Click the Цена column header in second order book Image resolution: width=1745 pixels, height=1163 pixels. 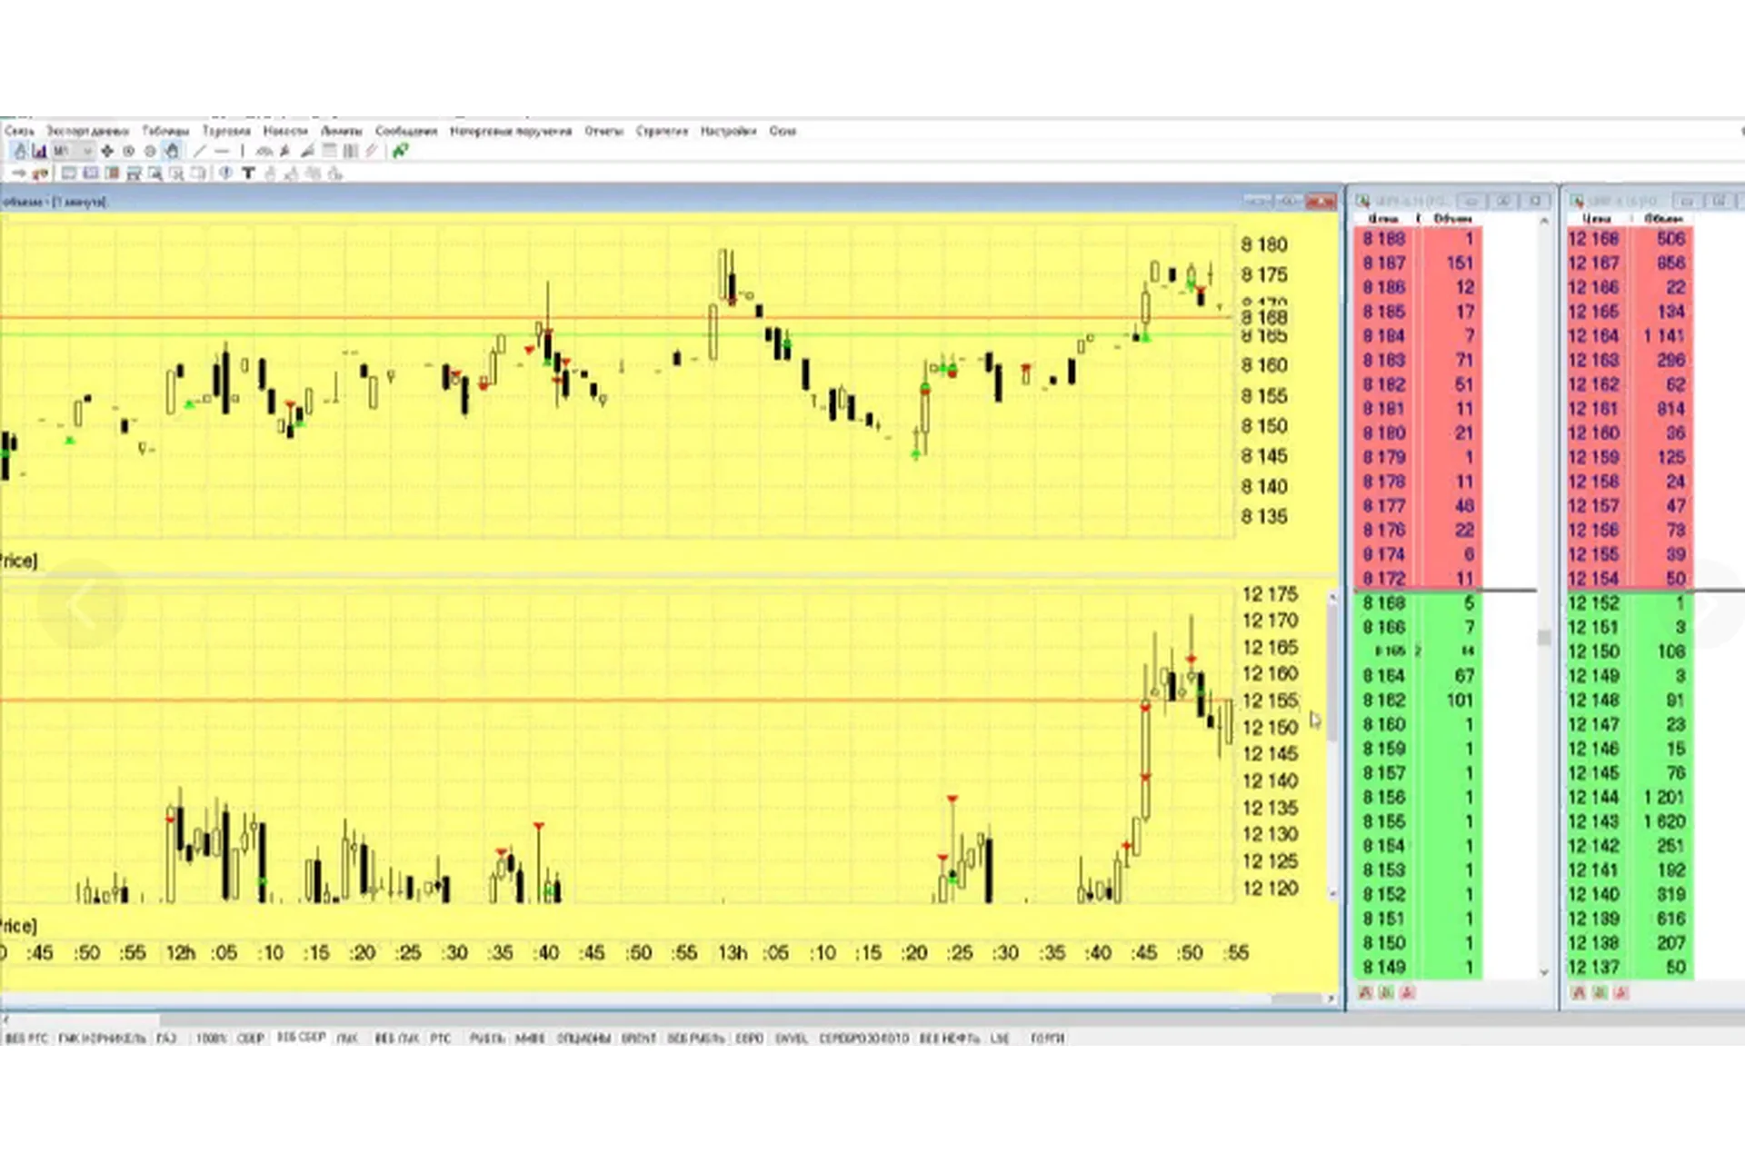tap(1596, 219)
